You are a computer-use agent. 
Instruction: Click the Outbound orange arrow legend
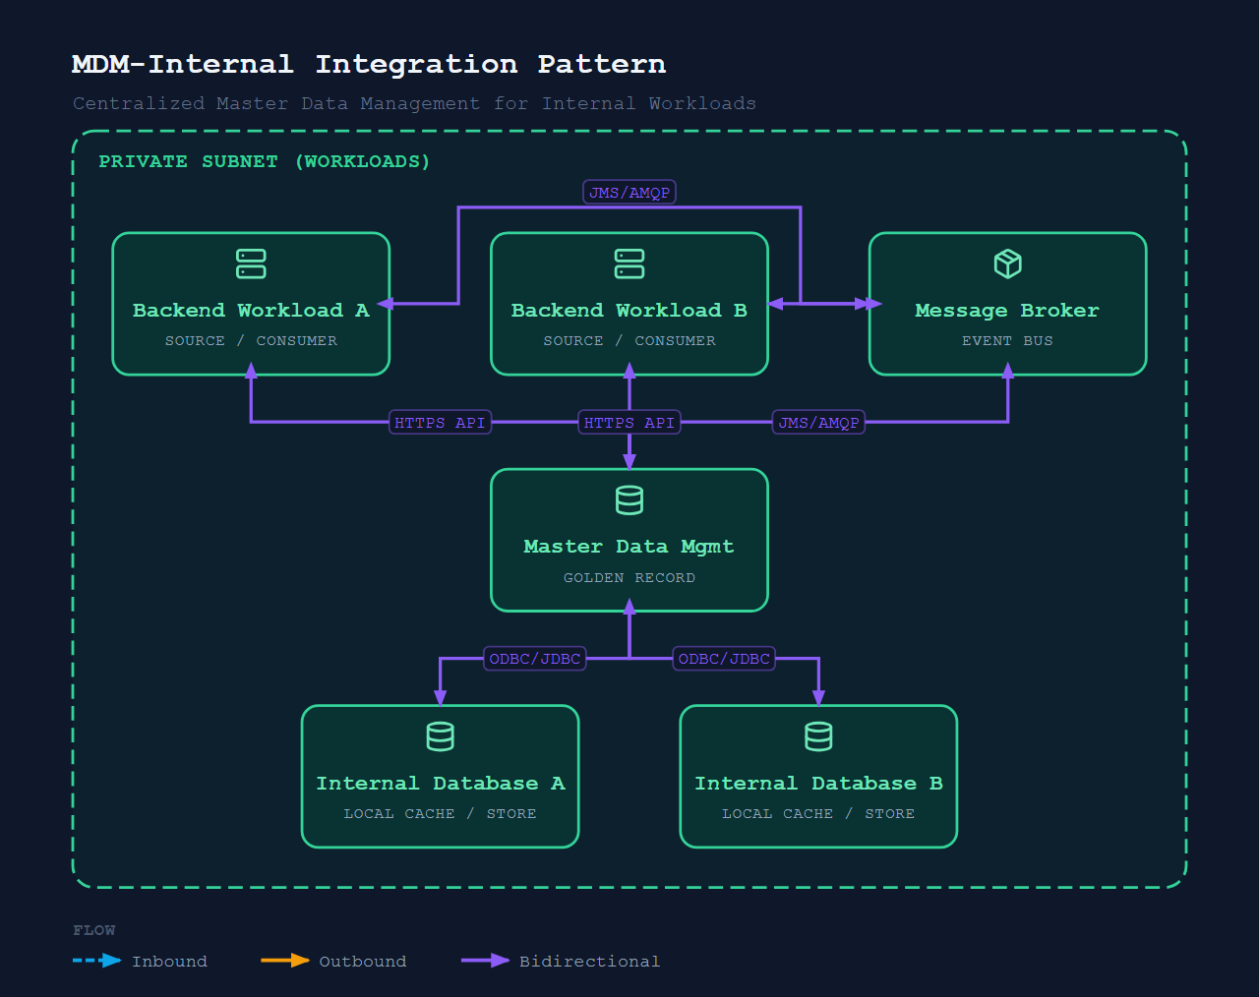[285, 961]
